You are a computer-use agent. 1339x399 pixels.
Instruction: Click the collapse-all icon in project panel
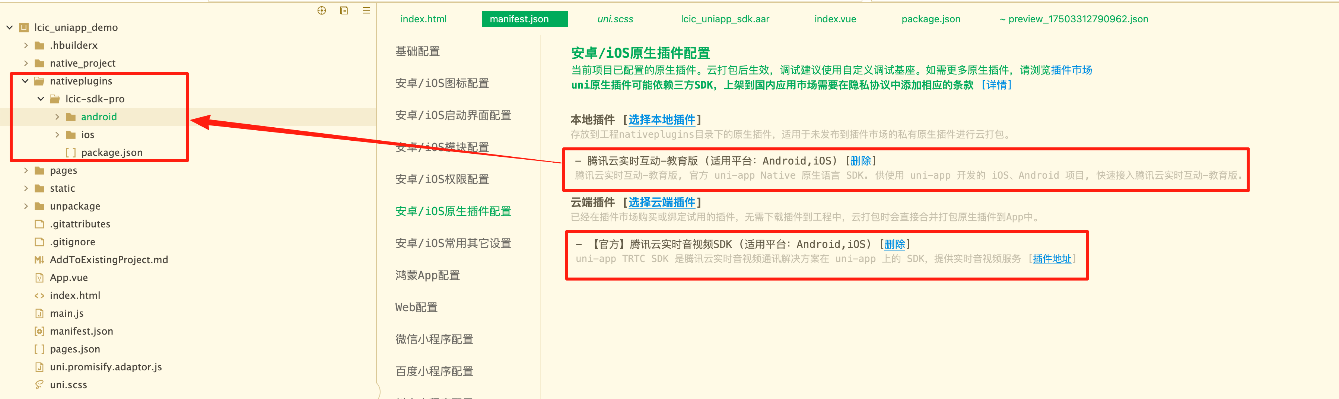(344, 10)
